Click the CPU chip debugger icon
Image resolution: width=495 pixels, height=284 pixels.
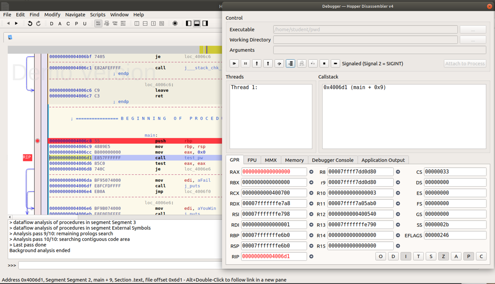click(x=175, y=23)
